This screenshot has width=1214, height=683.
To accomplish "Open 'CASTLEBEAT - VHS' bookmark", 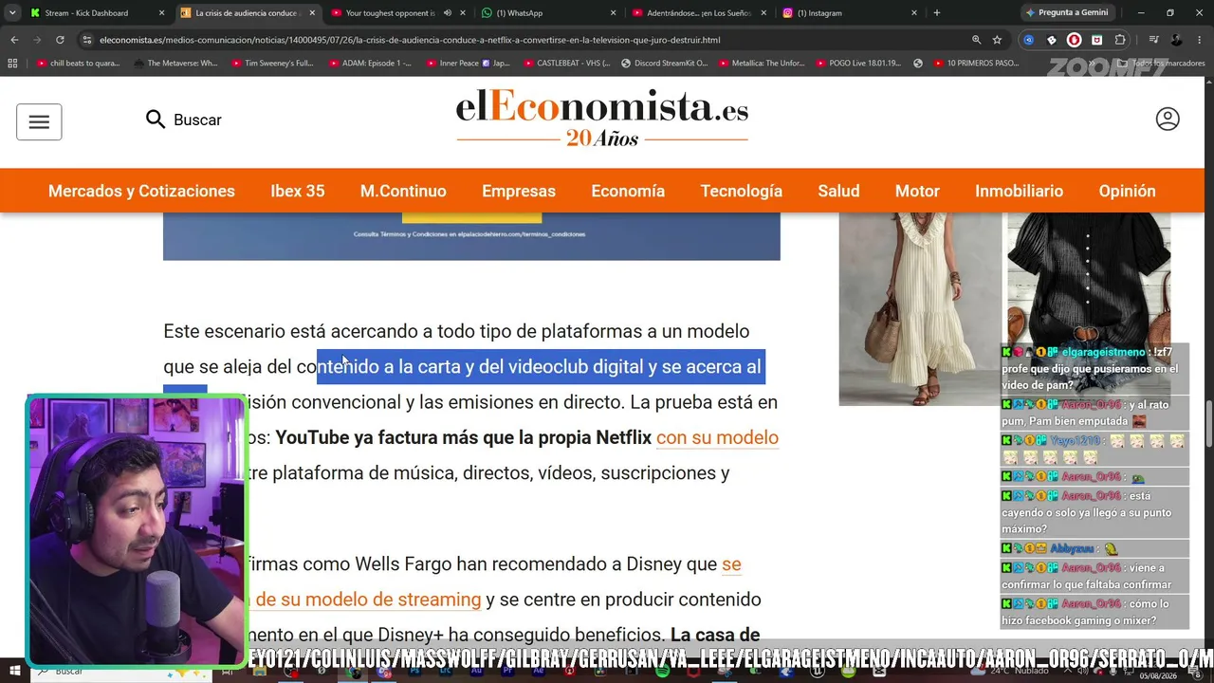I will click(x=565, y=64).
